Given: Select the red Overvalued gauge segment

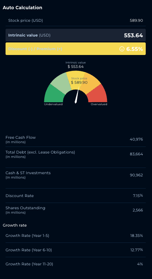Looking at the screenshot, I should point(97,94).
